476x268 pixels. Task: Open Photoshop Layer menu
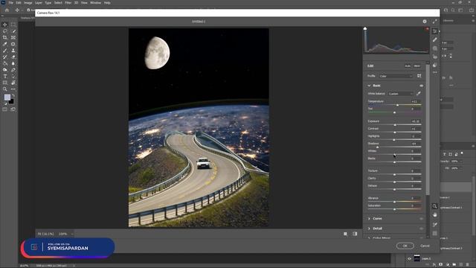[39, 3]
